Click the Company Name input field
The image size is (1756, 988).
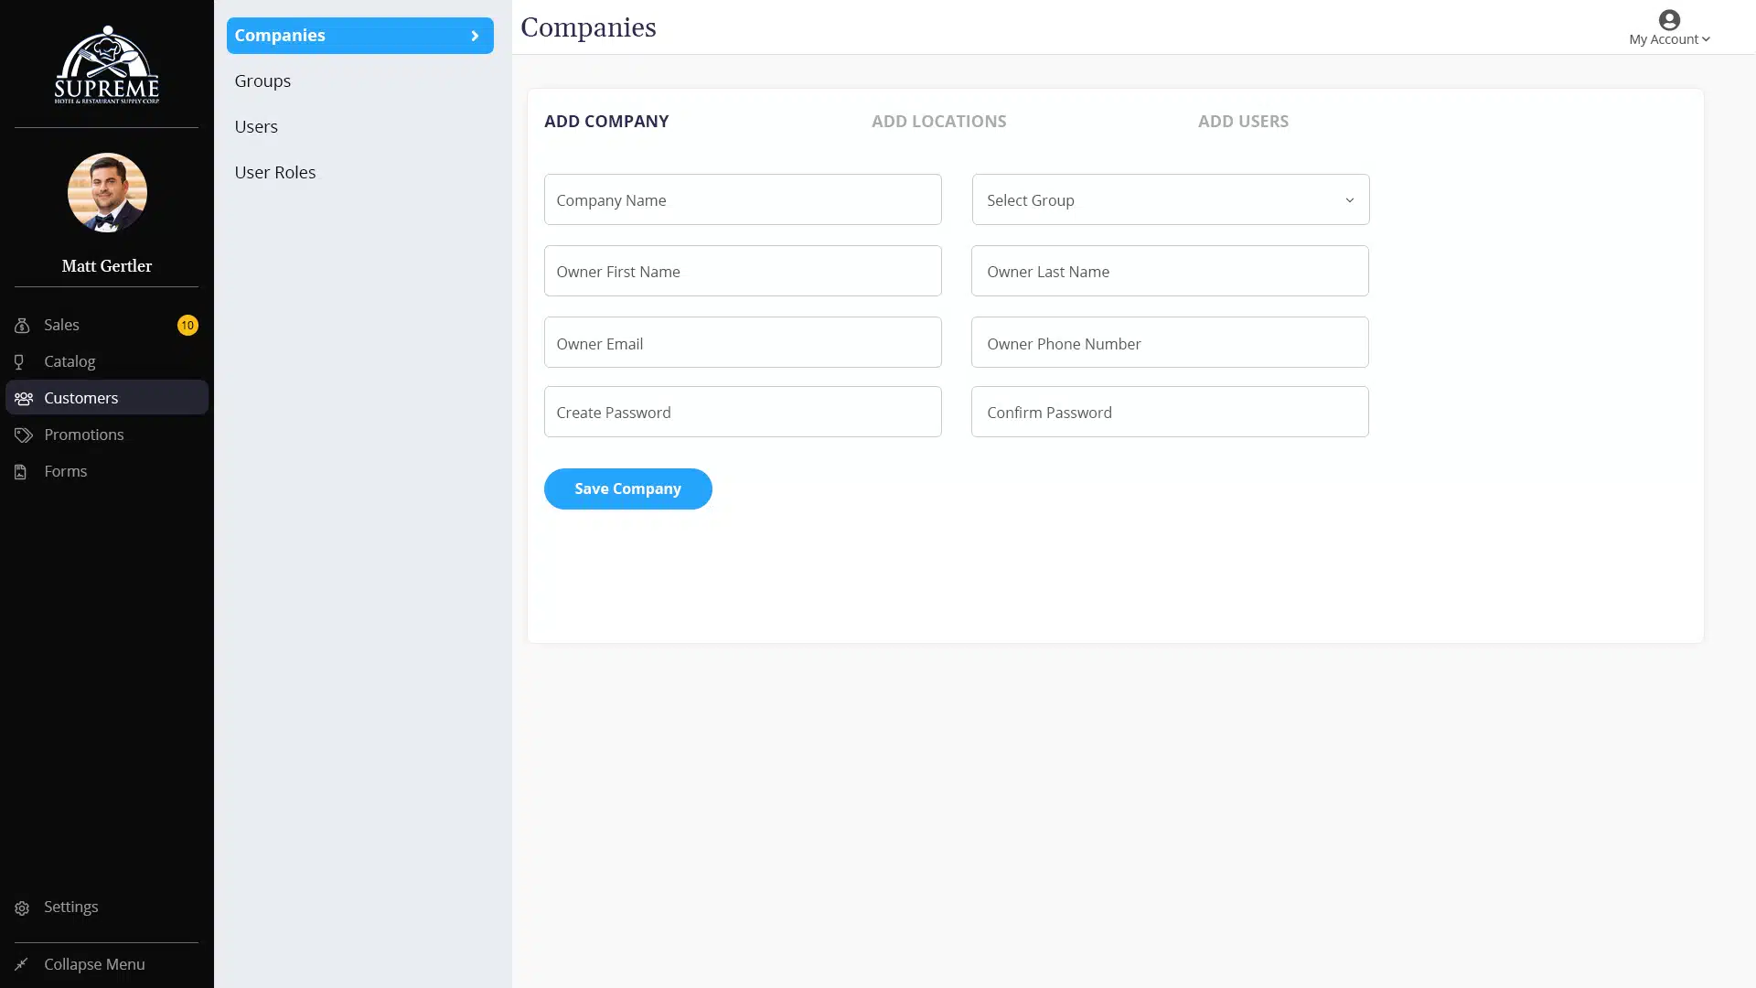(x=742, y=199)
